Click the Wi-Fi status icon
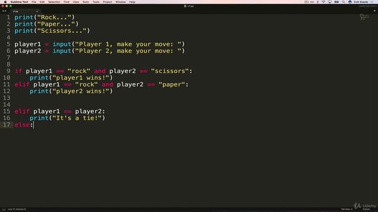This screenshot has width=378, height=212. [x=324, y=2]
